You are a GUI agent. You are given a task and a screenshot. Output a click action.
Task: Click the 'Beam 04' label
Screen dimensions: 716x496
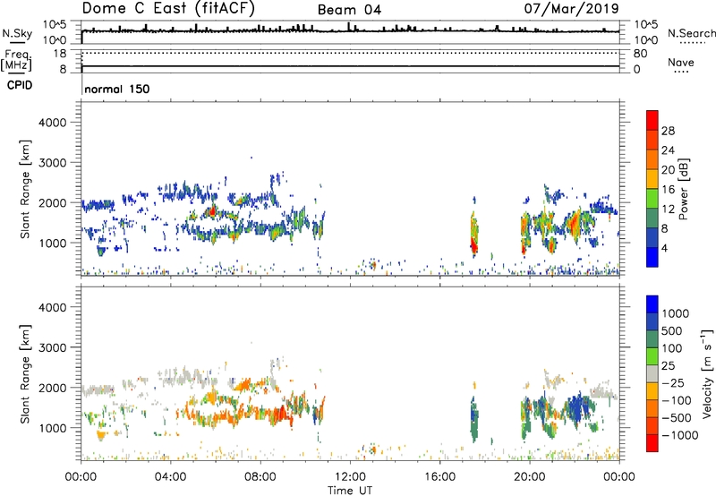point(349,10)
